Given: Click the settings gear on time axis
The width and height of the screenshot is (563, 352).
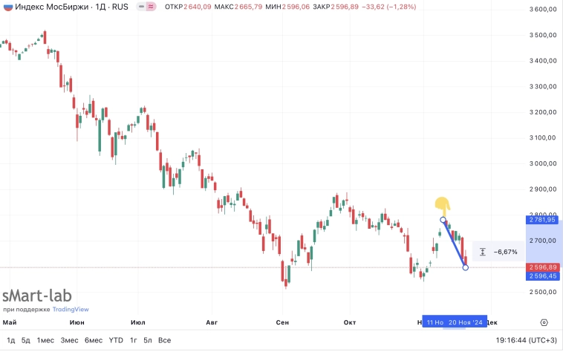Looking at the screenshot, I should 544,322.
